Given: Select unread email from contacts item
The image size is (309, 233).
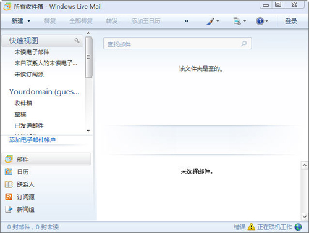Looking at the screenshot, I should (x=46, y=63).
